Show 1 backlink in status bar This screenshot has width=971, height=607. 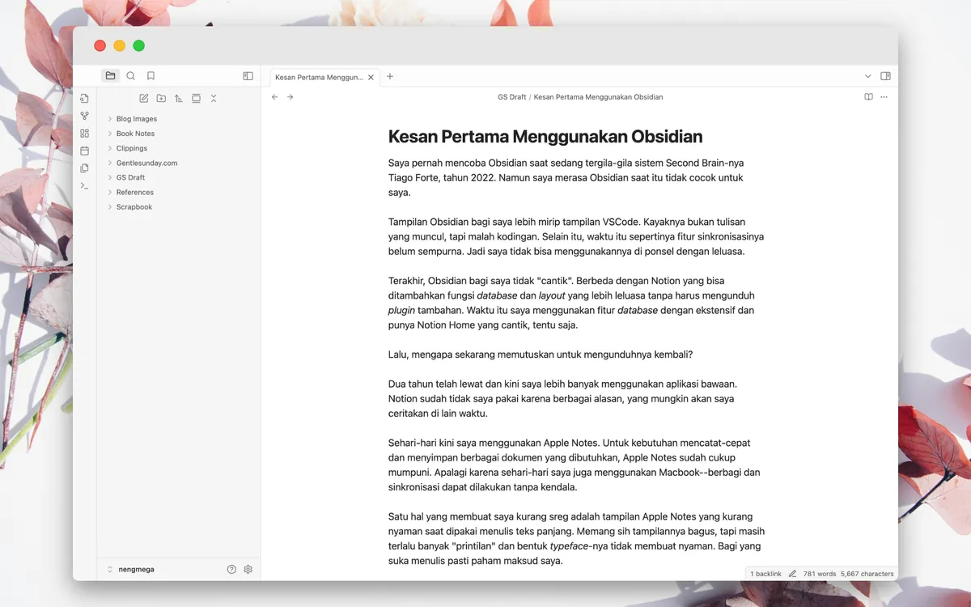(x=765, y=574)
